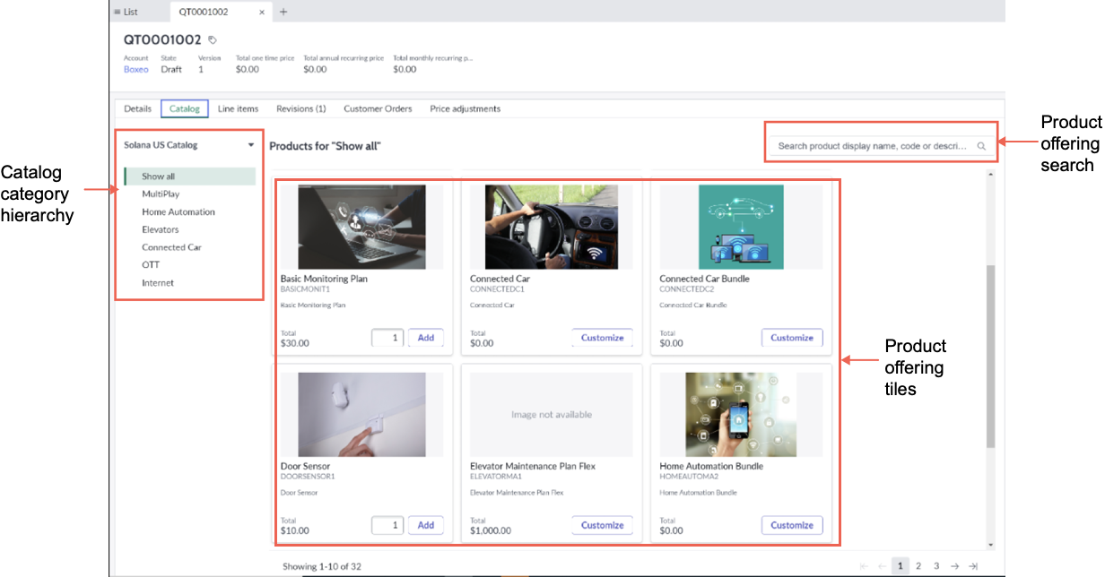The image size is (1105, 577).
Task: Go to previous page arrow
Action: (x=883, y=566)
